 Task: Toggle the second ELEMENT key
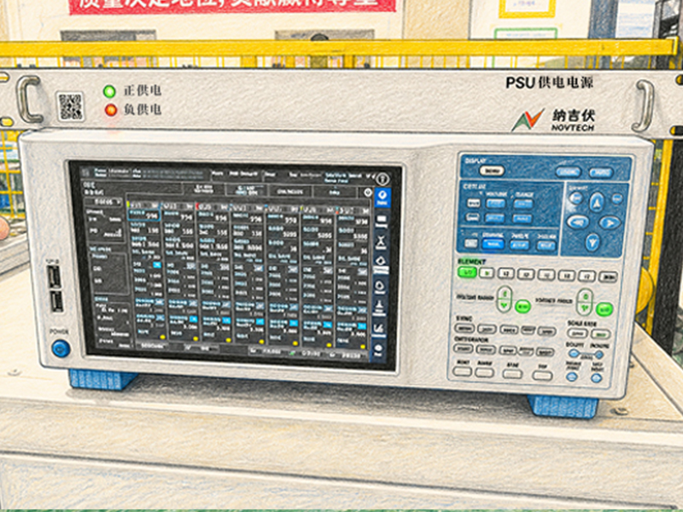point(486,273)
